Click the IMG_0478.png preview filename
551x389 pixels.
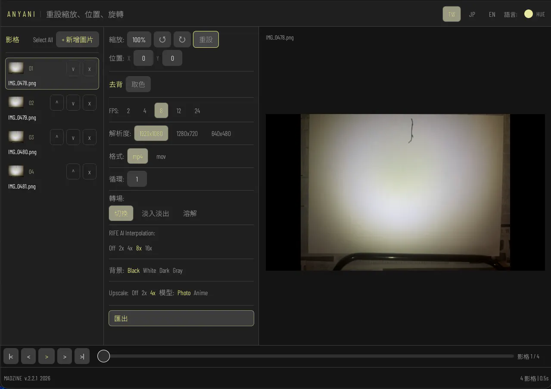click(x=280, y=37)
